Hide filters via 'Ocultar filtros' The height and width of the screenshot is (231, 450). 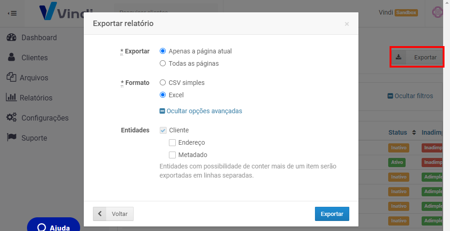coord(410,96)
